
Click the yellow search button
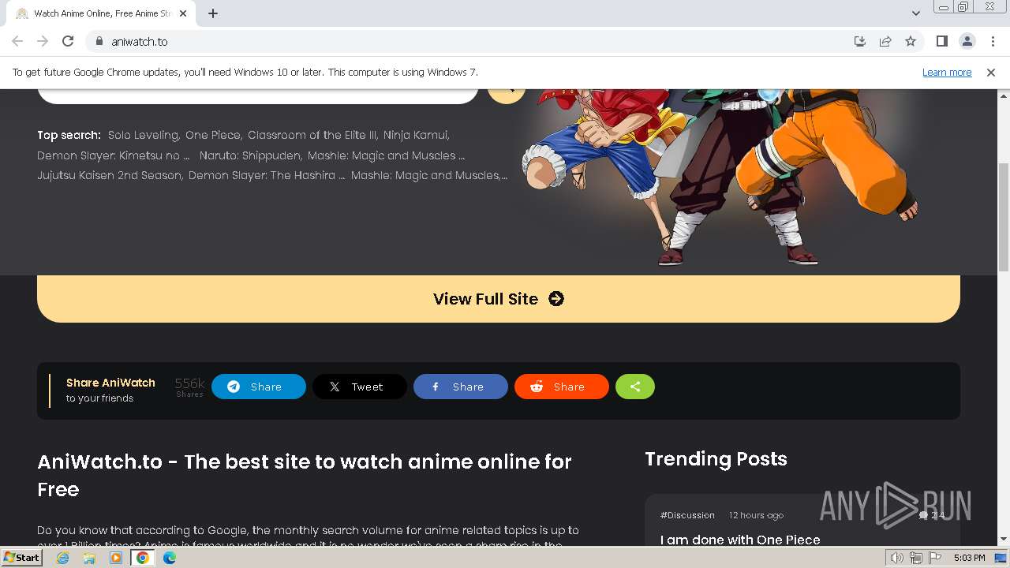[x=506, y=95]
